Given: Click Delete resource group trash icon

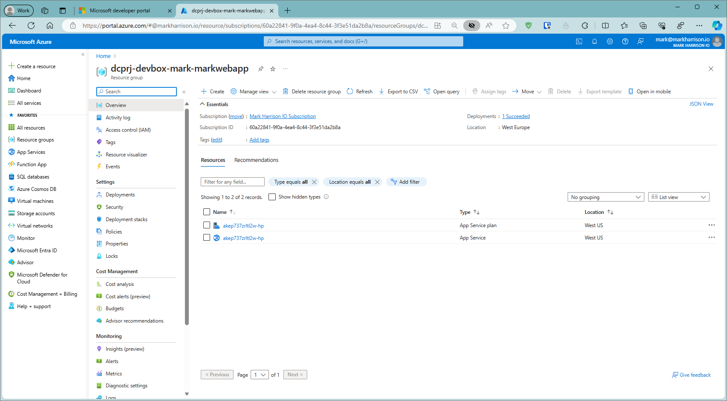Looking at the screenshot, I should tap(286, 91).
